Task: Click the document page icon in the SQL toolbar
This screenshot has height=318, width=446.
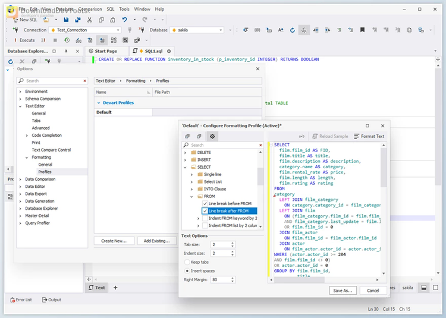Action: pos(409,30)
